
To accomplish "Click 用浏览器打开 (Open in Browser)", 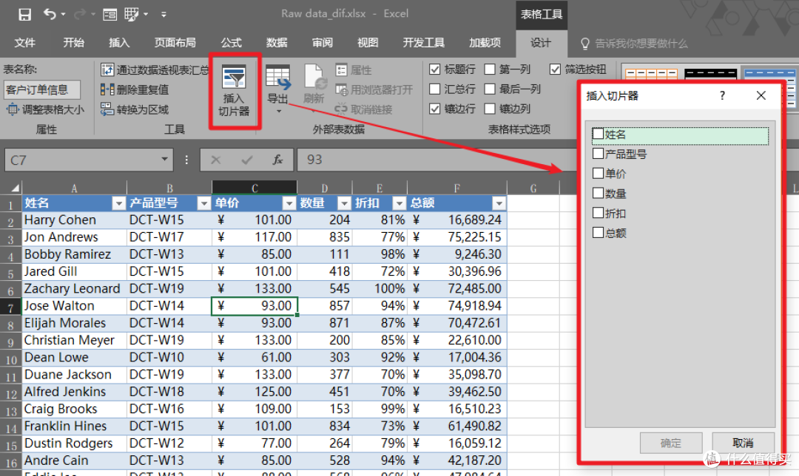I will 374,89.
